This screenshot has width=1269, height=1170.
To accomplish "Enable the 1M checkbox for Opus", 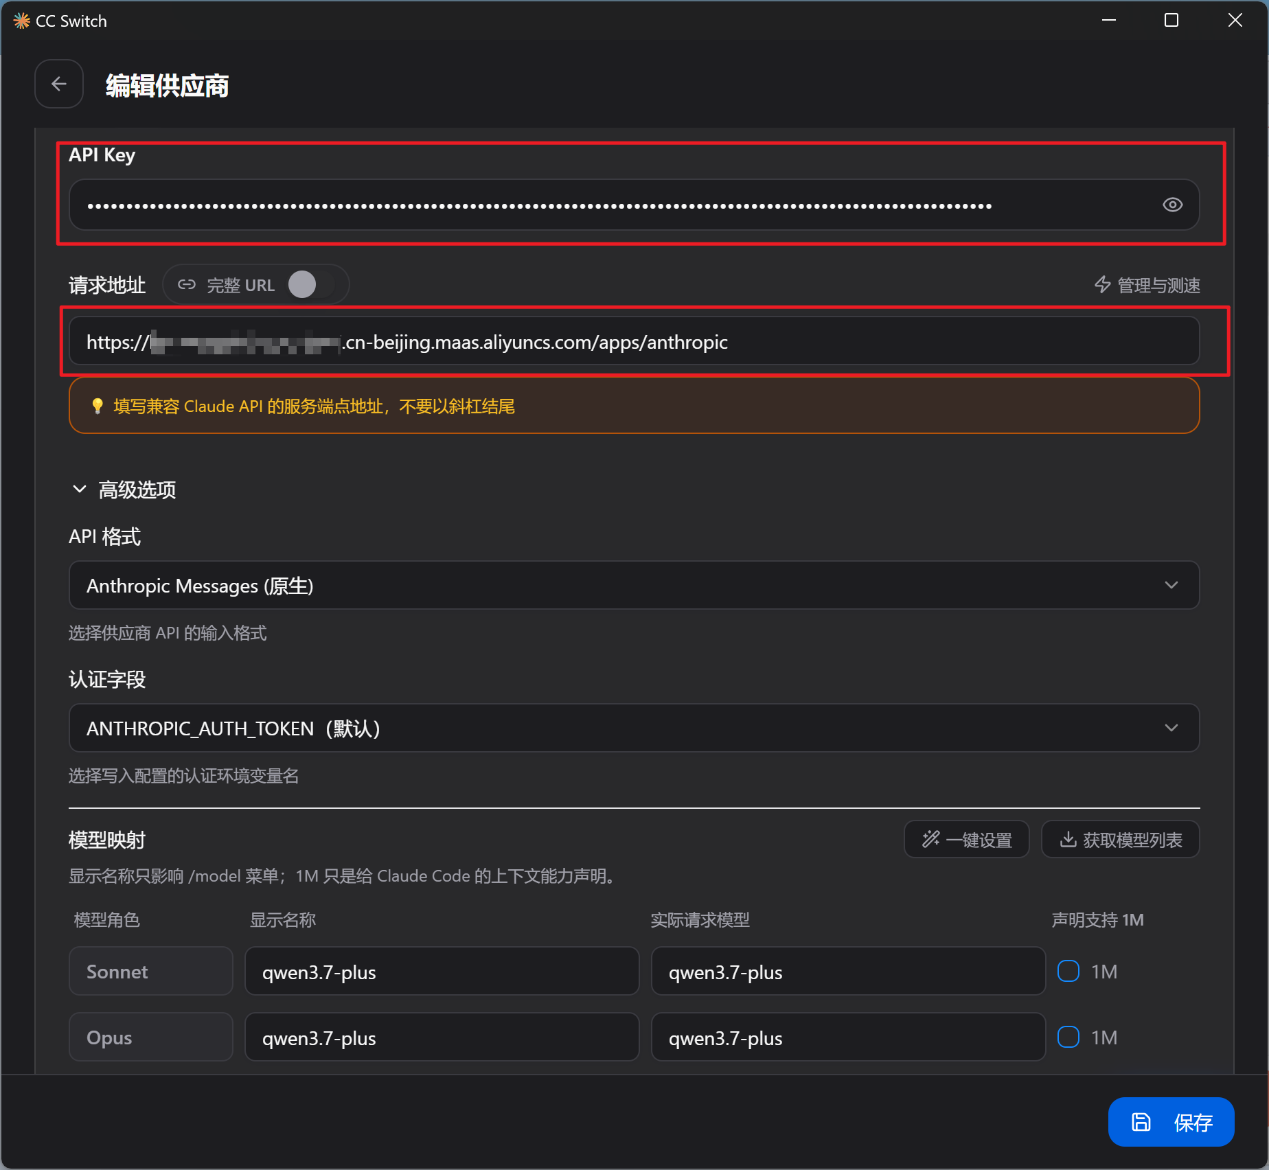I will (x=1068, y=1037).
